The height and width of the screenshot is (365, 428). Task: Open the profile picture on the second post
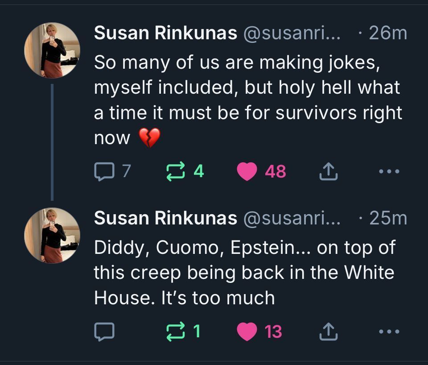[x=52, y=236]
